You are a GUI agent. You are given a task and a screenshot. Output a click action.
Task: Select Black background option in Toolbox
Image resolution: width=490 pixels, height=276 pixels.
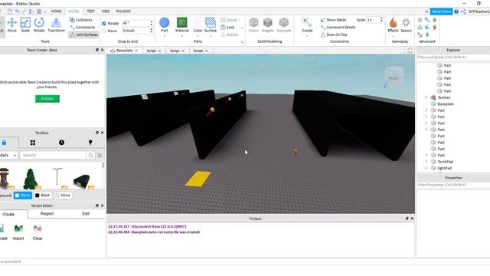43,195
